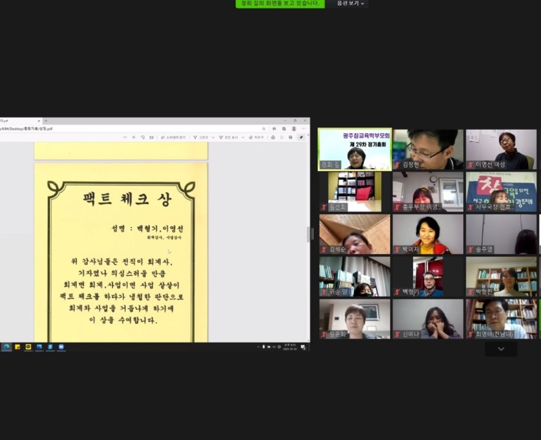Show hidden system tray icons
541x440 pixels.
tap(258, 347)
